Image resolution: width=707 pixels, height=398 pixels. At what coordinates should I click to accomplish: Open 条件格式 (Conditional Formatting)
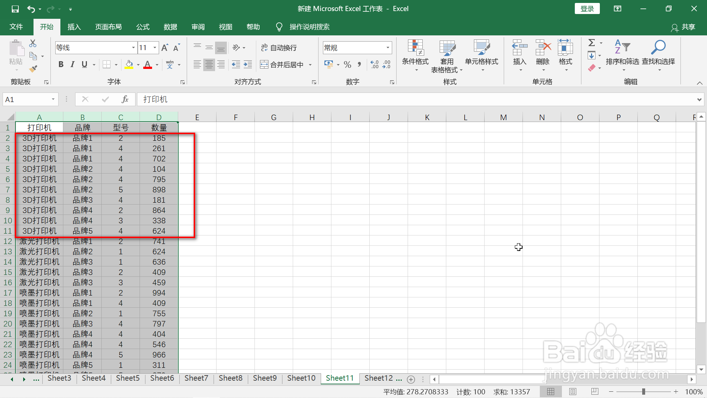pos(415,55)
